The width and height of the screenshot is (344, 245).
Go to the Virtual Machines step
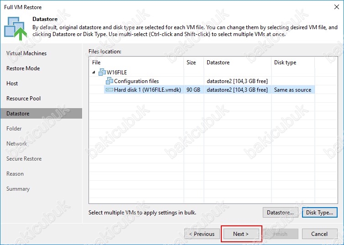click(26, 53)
